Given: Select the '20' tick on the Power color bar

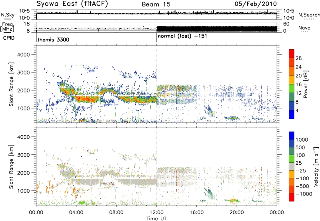Looking at the screenshot, I should [298, 76].
